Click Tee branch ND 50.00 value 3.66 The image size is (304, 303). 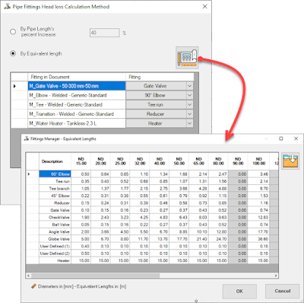(179, 189)
